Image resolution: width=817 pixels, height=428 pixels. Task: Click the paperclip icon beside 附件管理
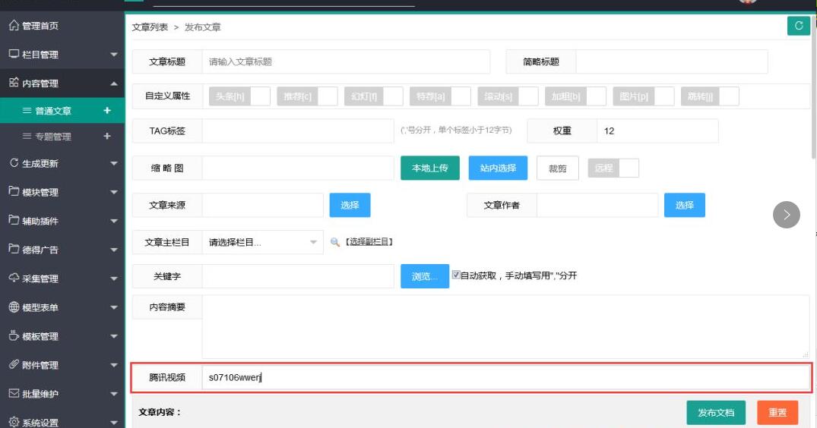14,364
